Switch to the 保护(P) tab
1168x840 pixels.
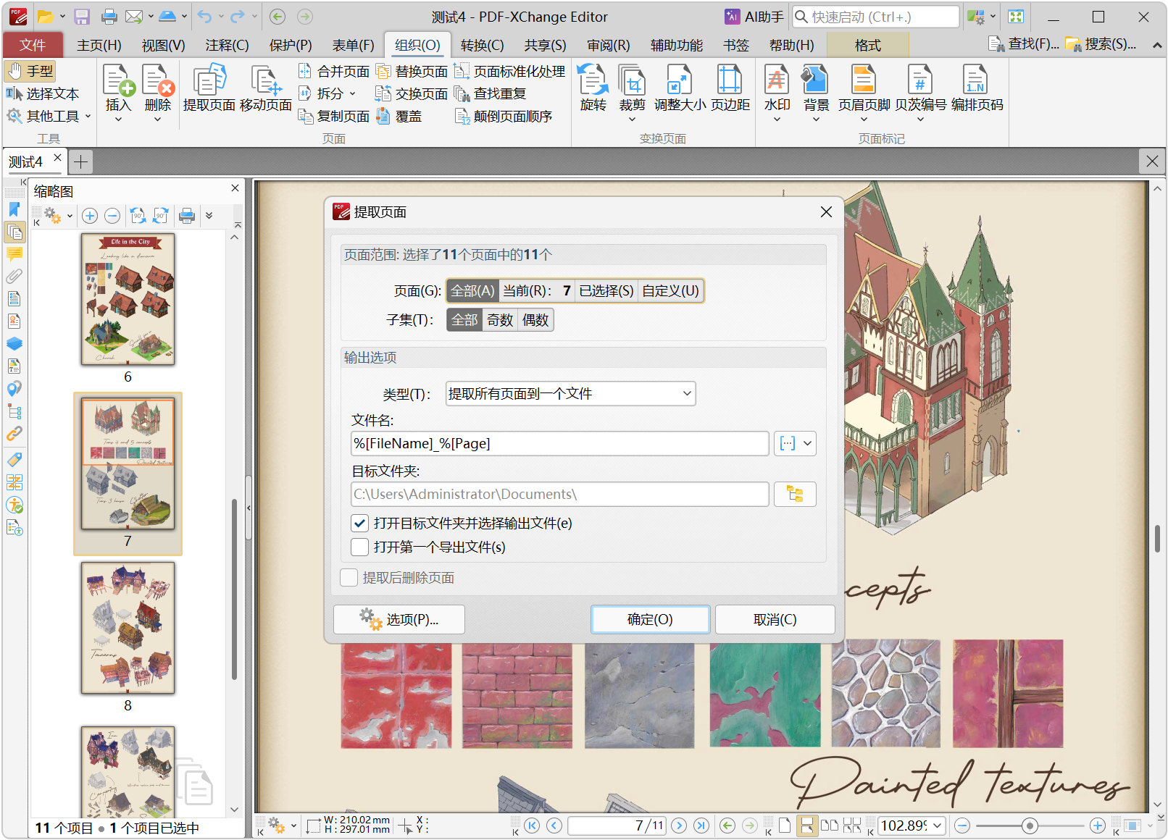[x=291, y=45]
